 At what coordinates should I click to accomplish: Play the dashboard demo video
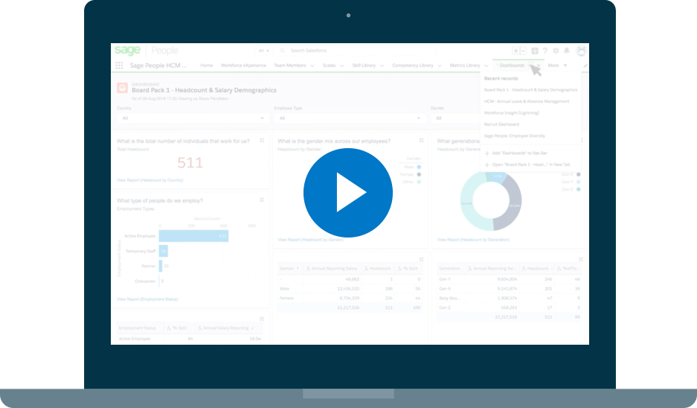[348, 194]
